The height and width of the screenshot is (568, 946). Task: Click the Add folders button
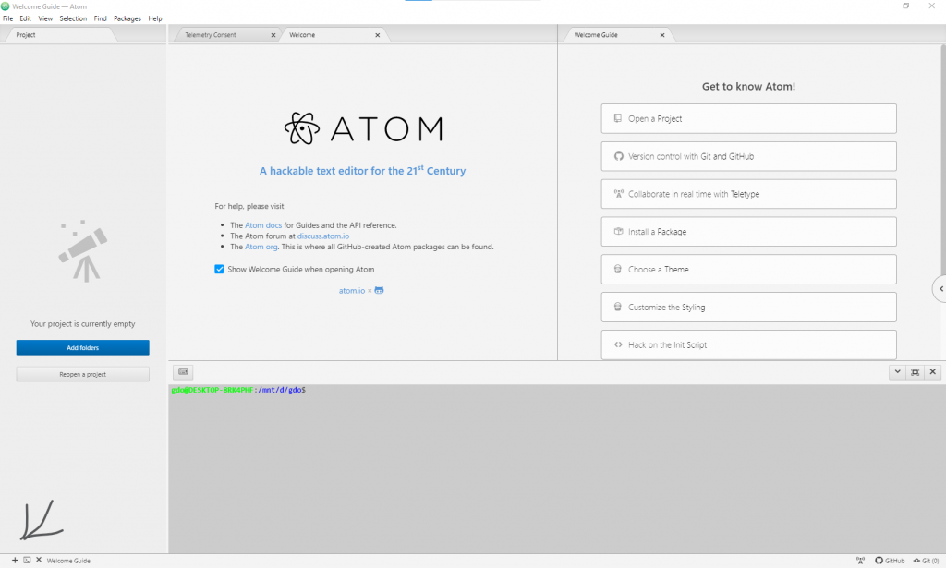coord(82,348)
